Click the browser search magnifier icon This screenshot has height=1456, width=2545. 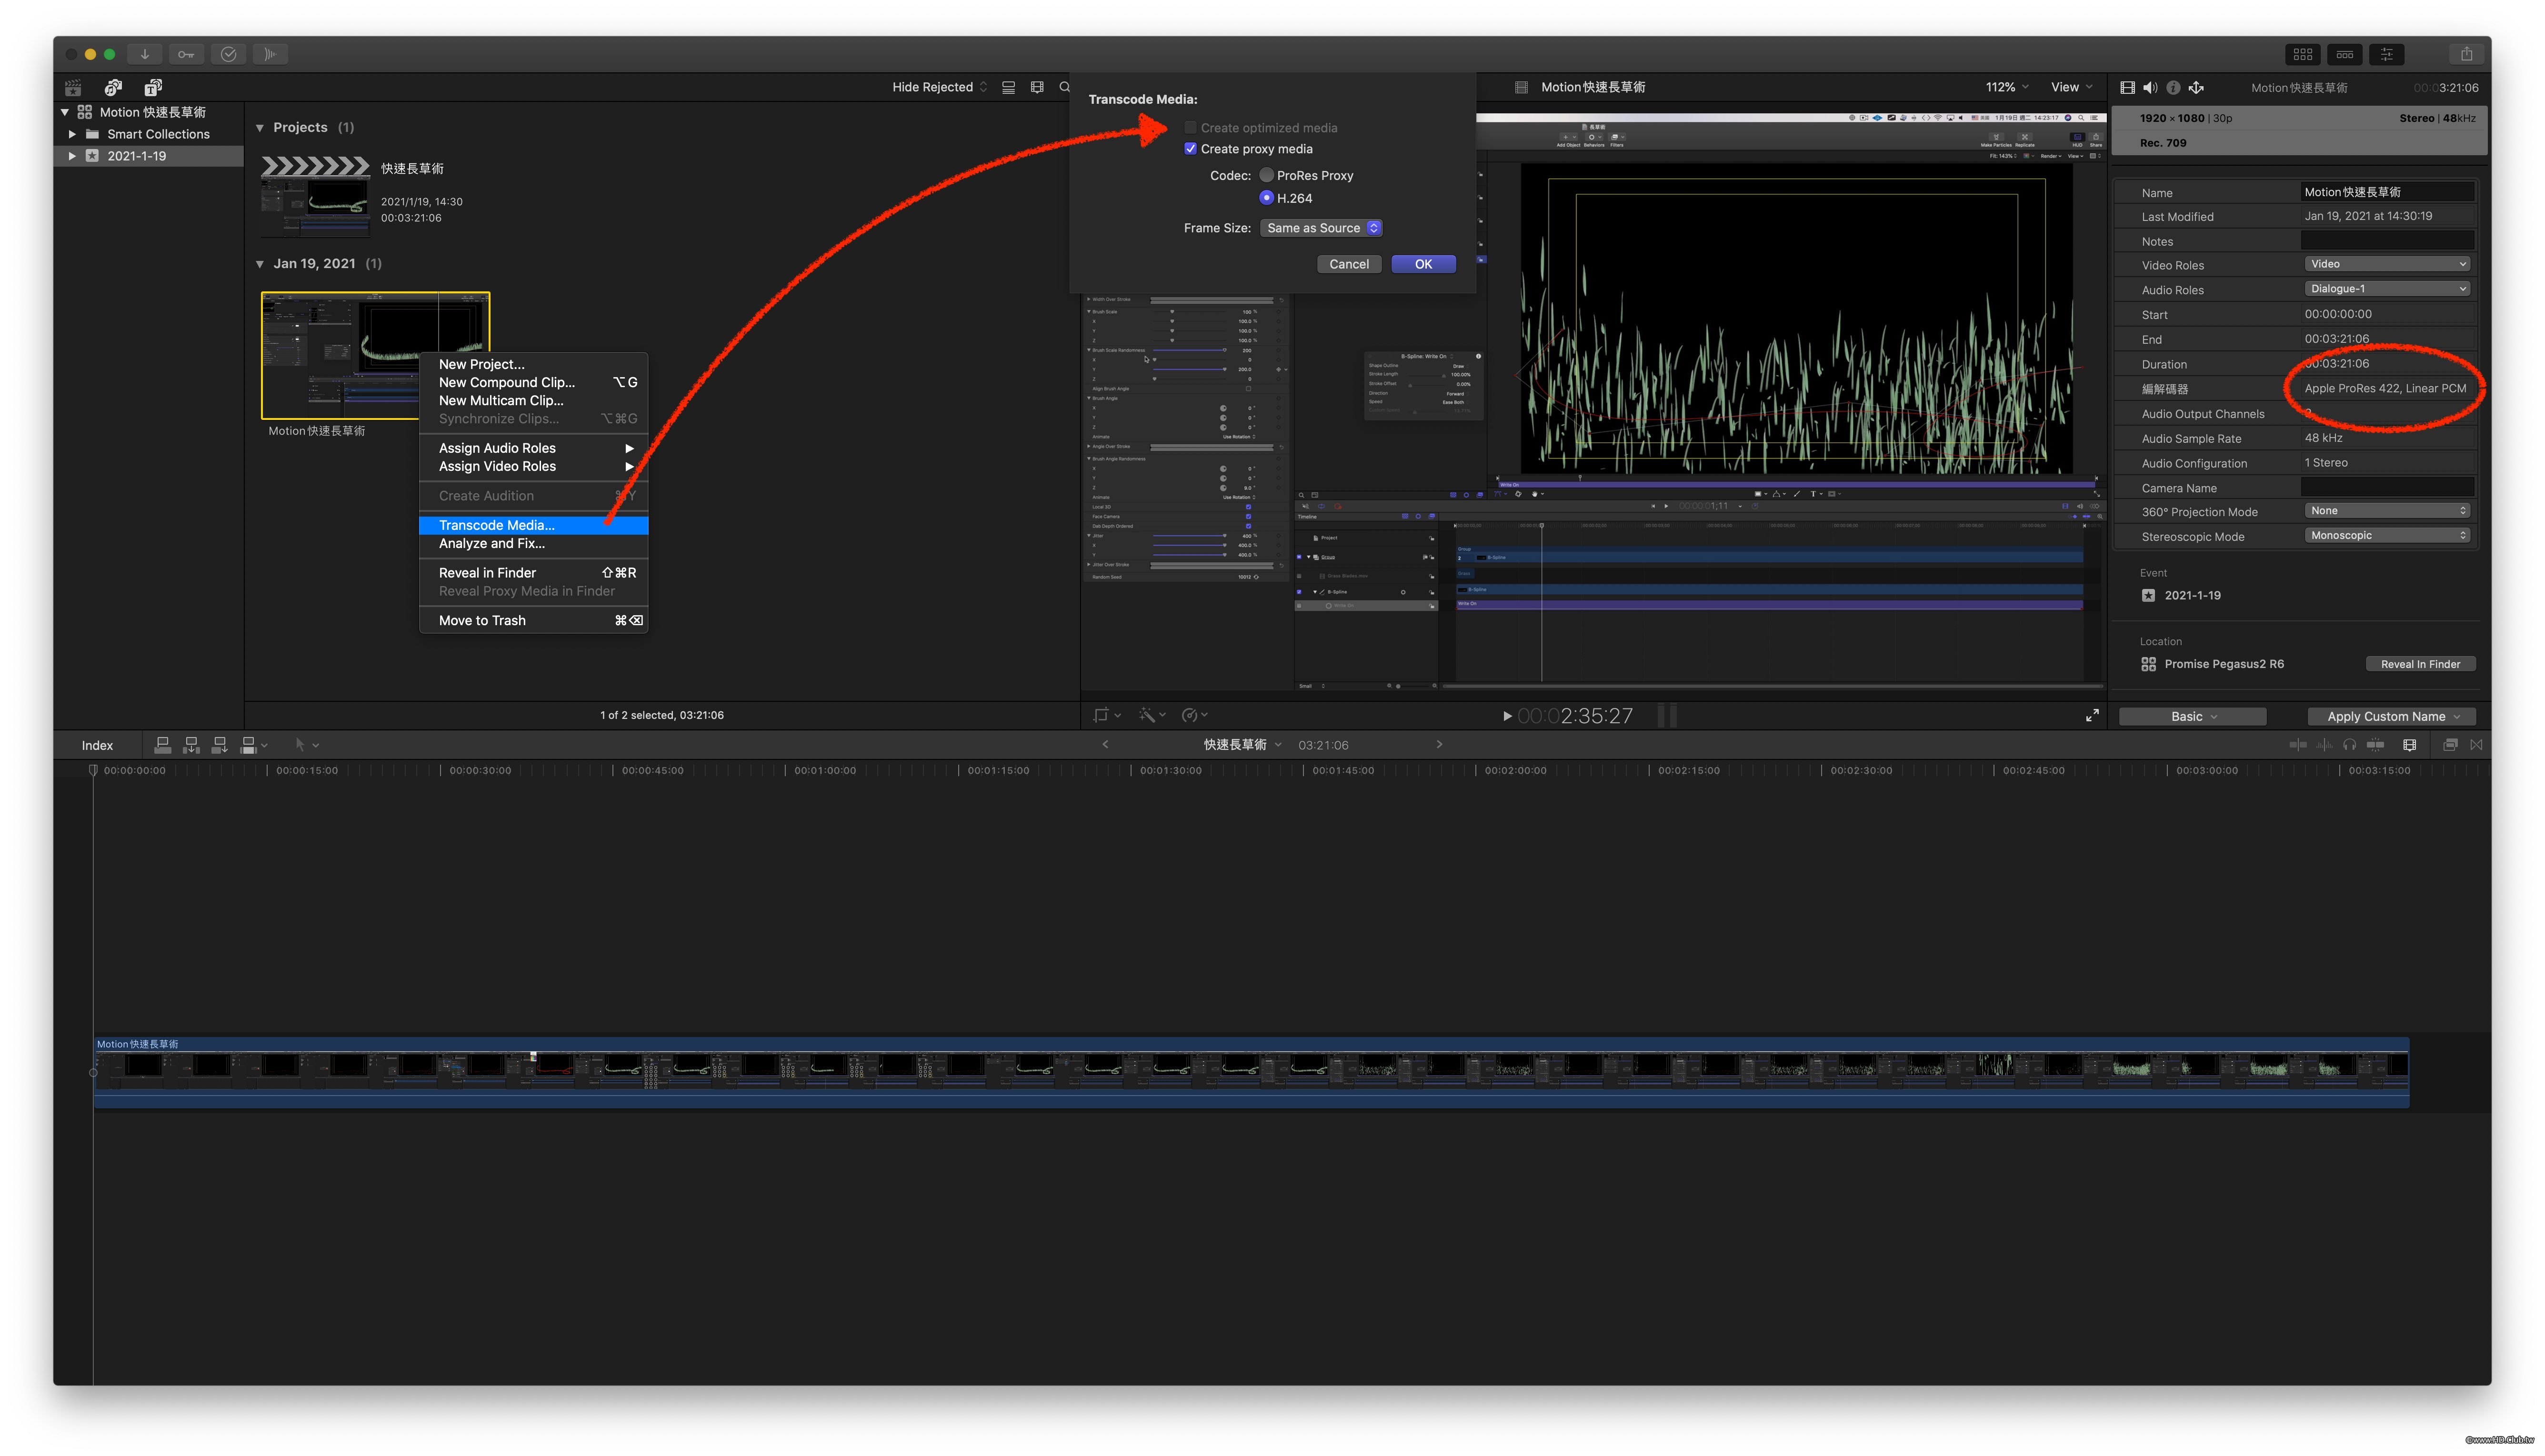pyautogui.click(x=1064, y=87)
